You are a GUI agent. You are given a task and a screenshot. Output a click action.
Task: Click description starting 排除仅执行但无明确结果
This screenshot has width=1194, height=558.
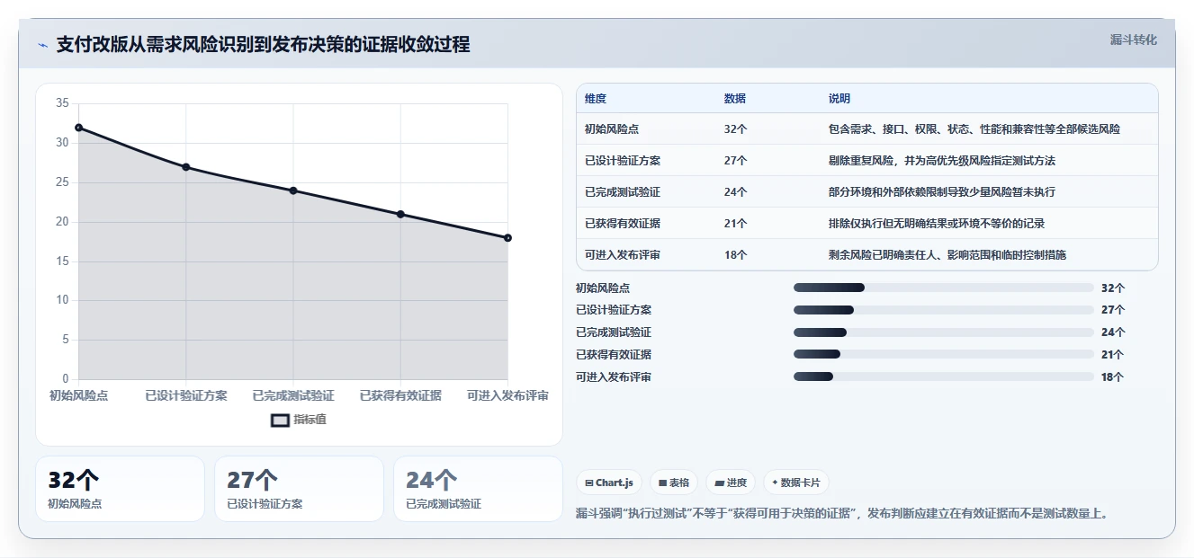click(937, 224)
